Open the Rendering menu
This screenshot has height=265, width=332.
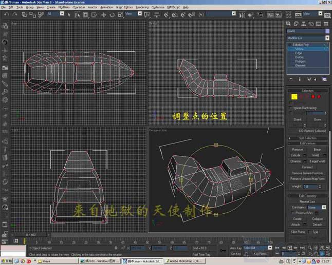142,7
